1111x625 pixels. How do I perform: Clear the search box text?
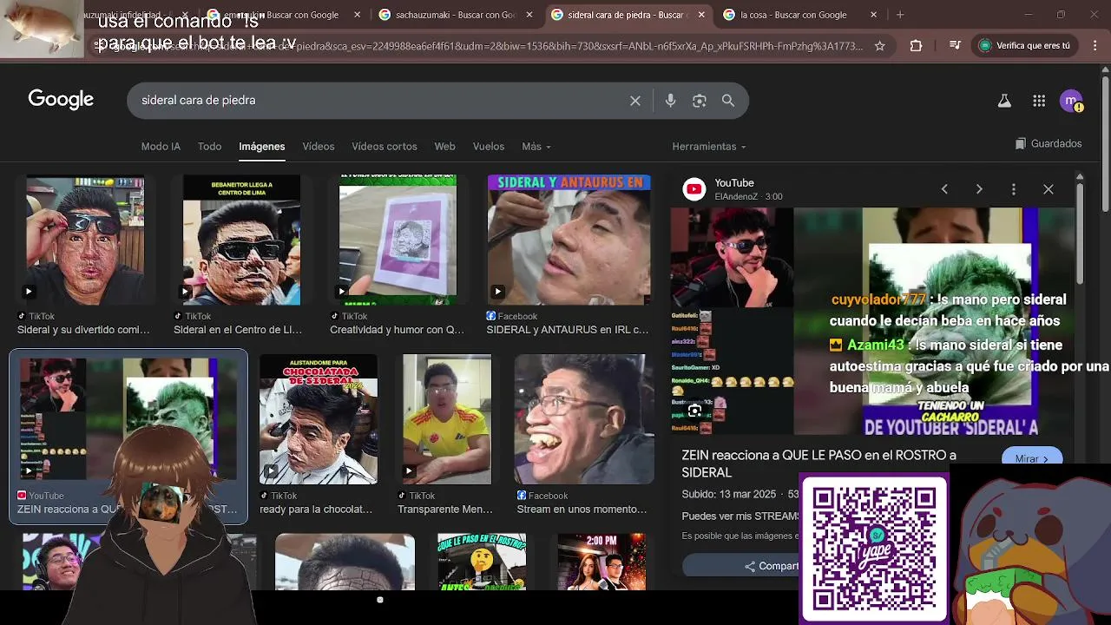click(x=635, y=101)
